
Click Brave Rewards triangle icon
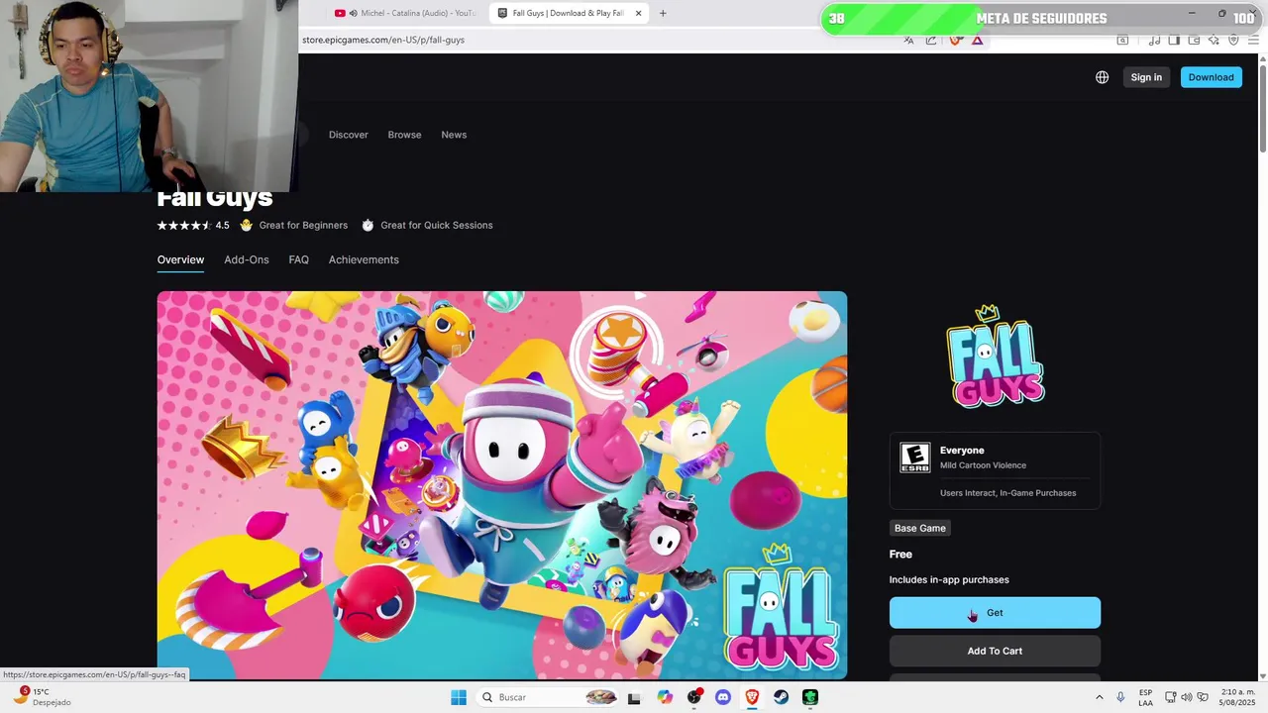[977, 40]
